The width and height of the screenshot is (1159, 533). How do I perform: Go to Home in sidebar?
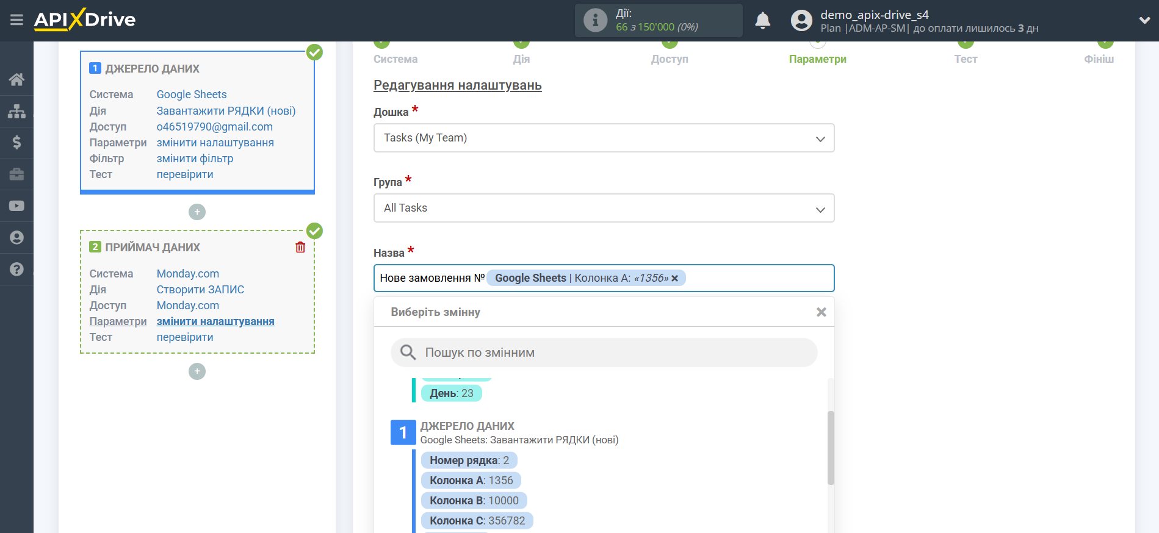[x=16, y=79]
